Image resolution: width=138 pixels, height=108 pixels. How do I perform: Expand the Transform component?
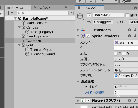click(78, 30)
